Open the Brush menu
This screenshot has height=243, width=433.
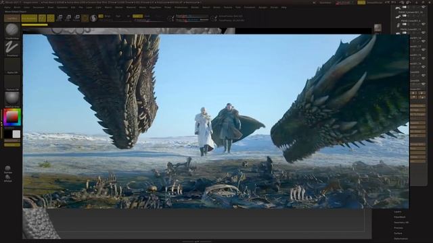(17, 7)
